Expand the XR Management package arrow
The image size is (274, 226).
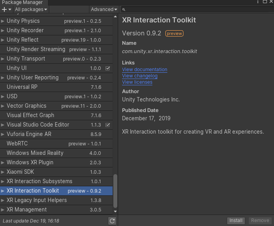coord(3,209)
